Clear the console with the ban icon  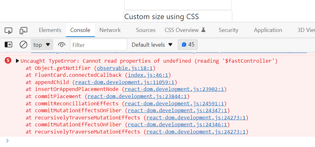(23, 45)
